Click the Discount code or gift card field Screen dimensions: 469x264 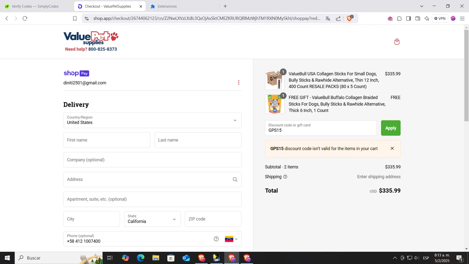[321, 128]
